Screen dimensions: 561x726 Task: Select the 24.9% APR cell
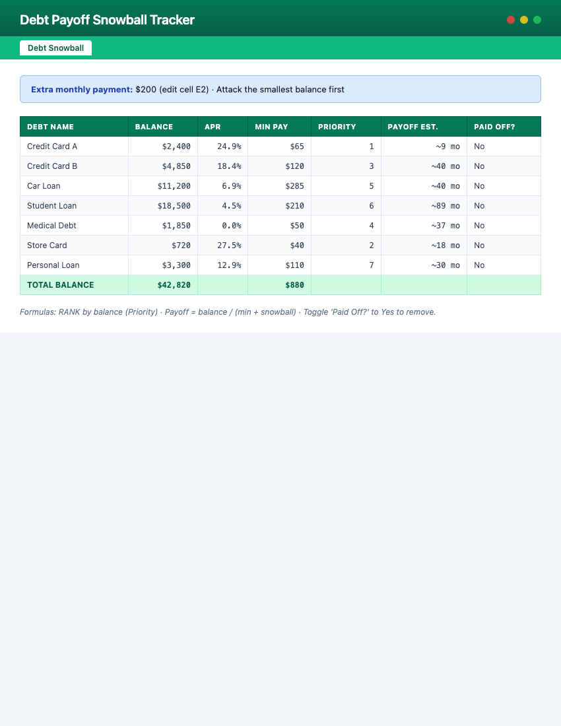pyautogui.click(x=222, y=147)
